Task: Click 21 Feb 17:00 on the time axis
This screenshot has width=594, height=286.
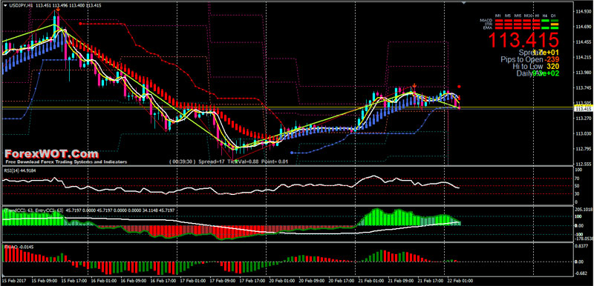Action: [x=431, y=282]
